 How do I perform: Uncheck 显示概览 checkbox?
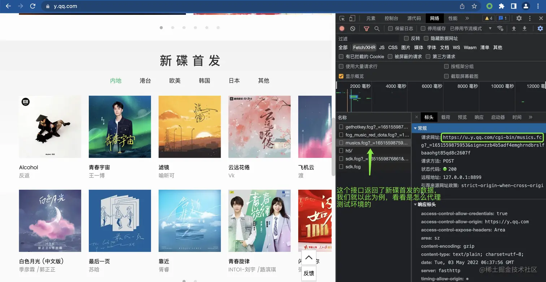click(x=341, y=76)
